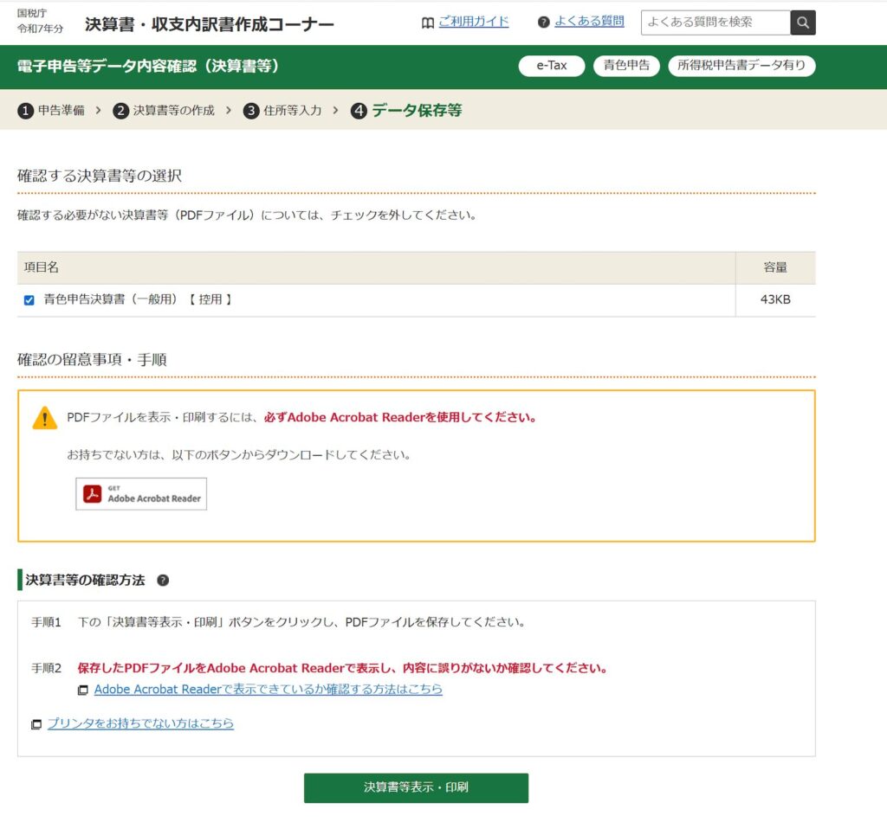
Task: Click the help icon next to 決算書等の確認方法
Action: [x=163, y=581]
